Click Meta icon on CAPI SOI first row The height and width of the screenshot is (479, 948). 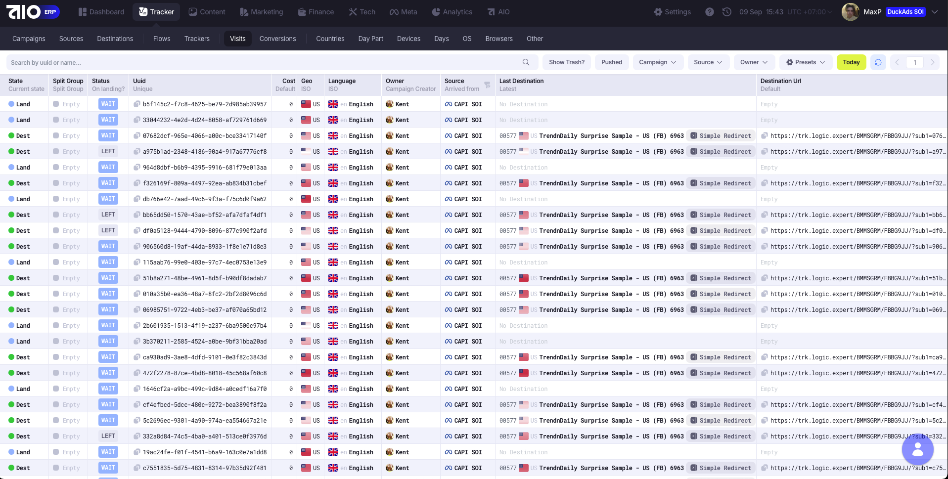(449, 104)
